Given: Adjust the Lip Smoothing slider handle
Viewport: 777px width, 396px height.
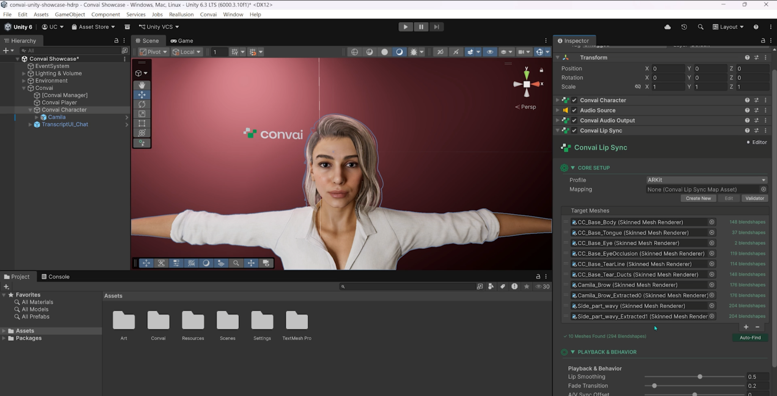Looking at the screenshot, I should coord(700,377).
